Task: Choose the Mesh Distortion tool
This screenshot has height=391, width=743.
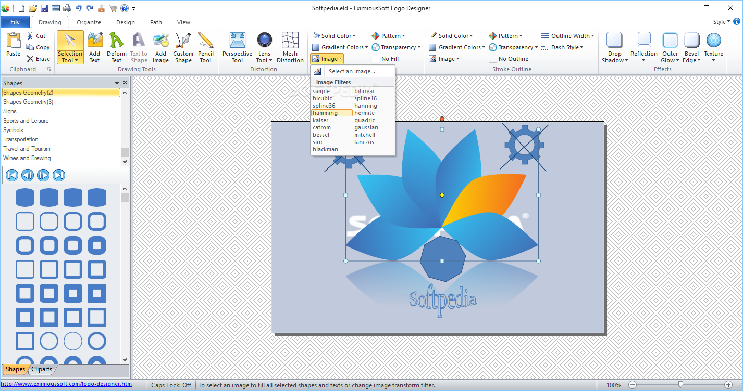Action: [x=290, y=47]
